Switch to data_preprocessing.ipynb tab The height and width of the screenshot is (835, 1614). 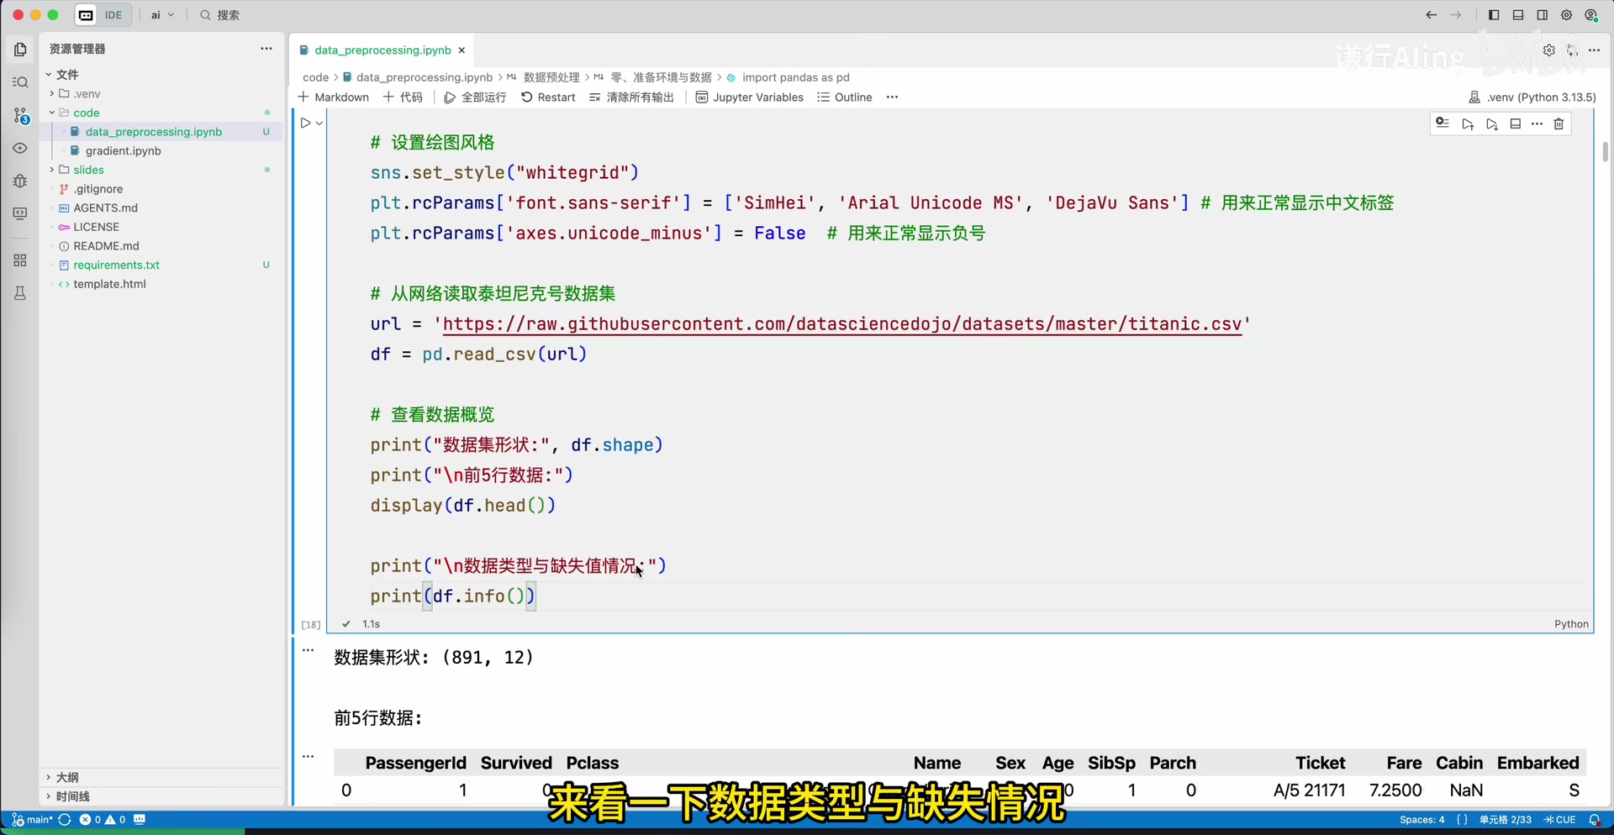click(x=382, y=50)
